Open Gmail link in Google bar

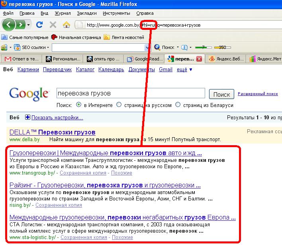coord(166,69)
